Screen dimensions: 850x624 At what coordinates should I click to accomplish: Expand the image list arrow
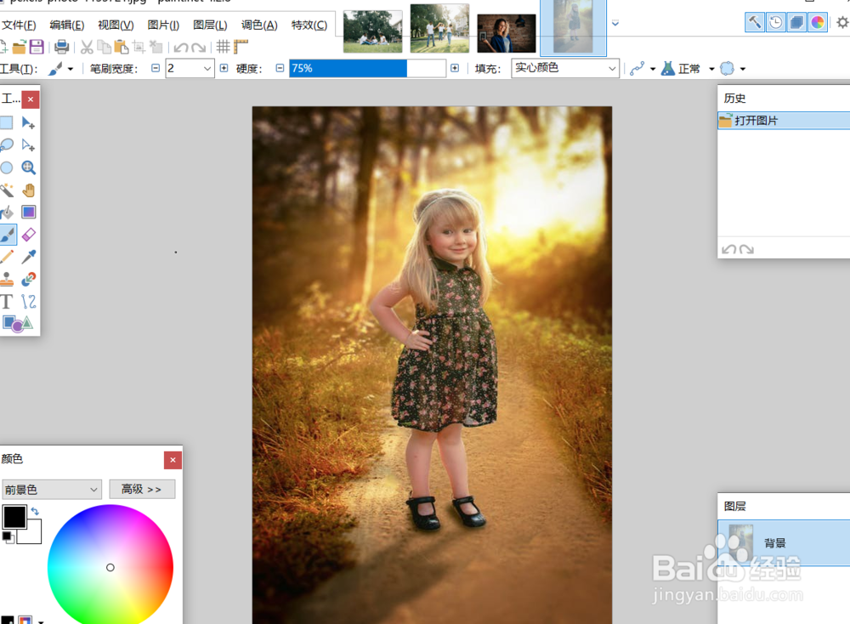coord(615,23)
